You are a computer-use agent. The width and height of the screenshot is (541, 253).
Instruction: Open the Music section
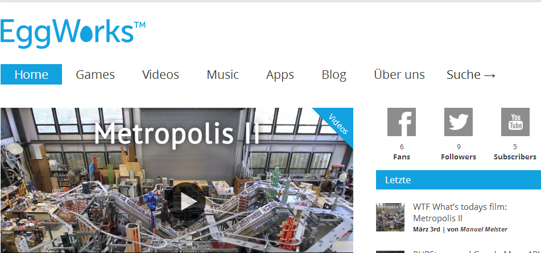pyautogui.click(x=222, y=74)
